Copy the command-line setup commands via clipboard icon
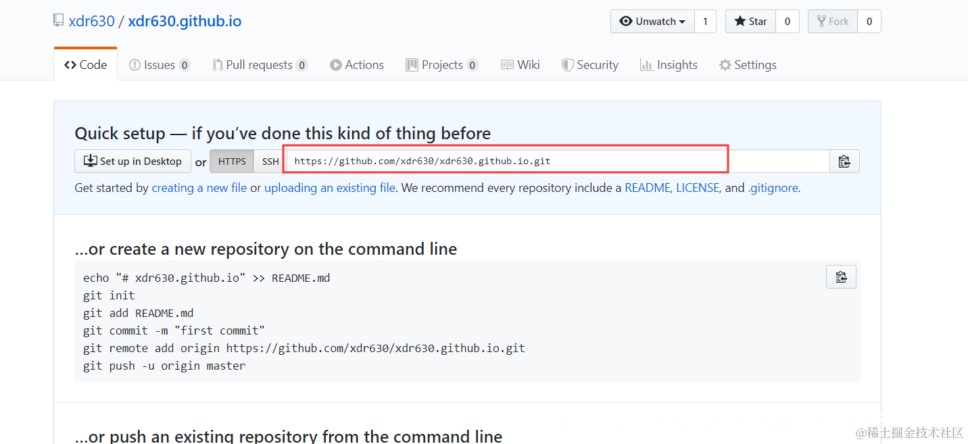This screenshot has height=444, width=968. pyautogui.click(x=841, y=277)
